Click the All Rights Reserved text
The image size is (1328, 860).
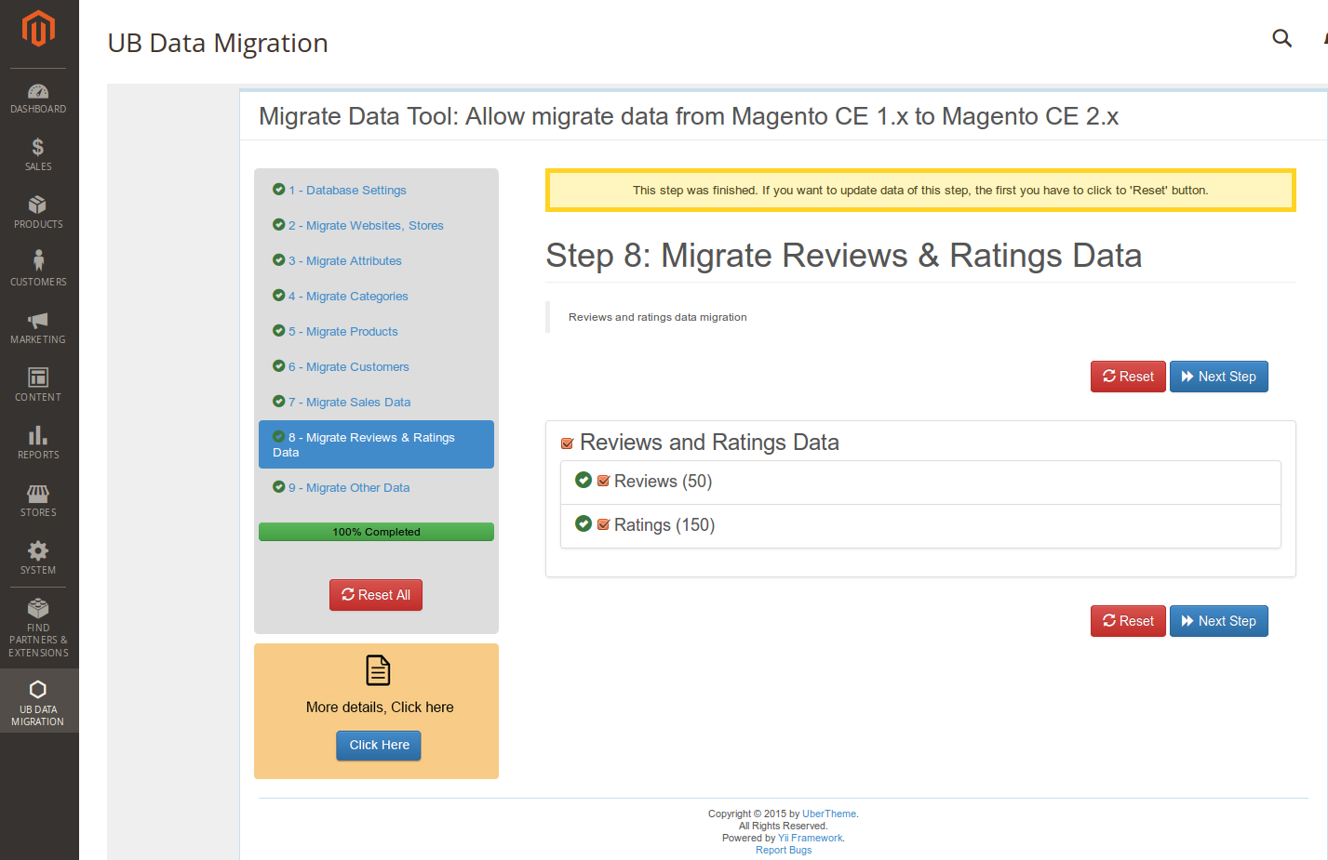click(x=783, y=826)
